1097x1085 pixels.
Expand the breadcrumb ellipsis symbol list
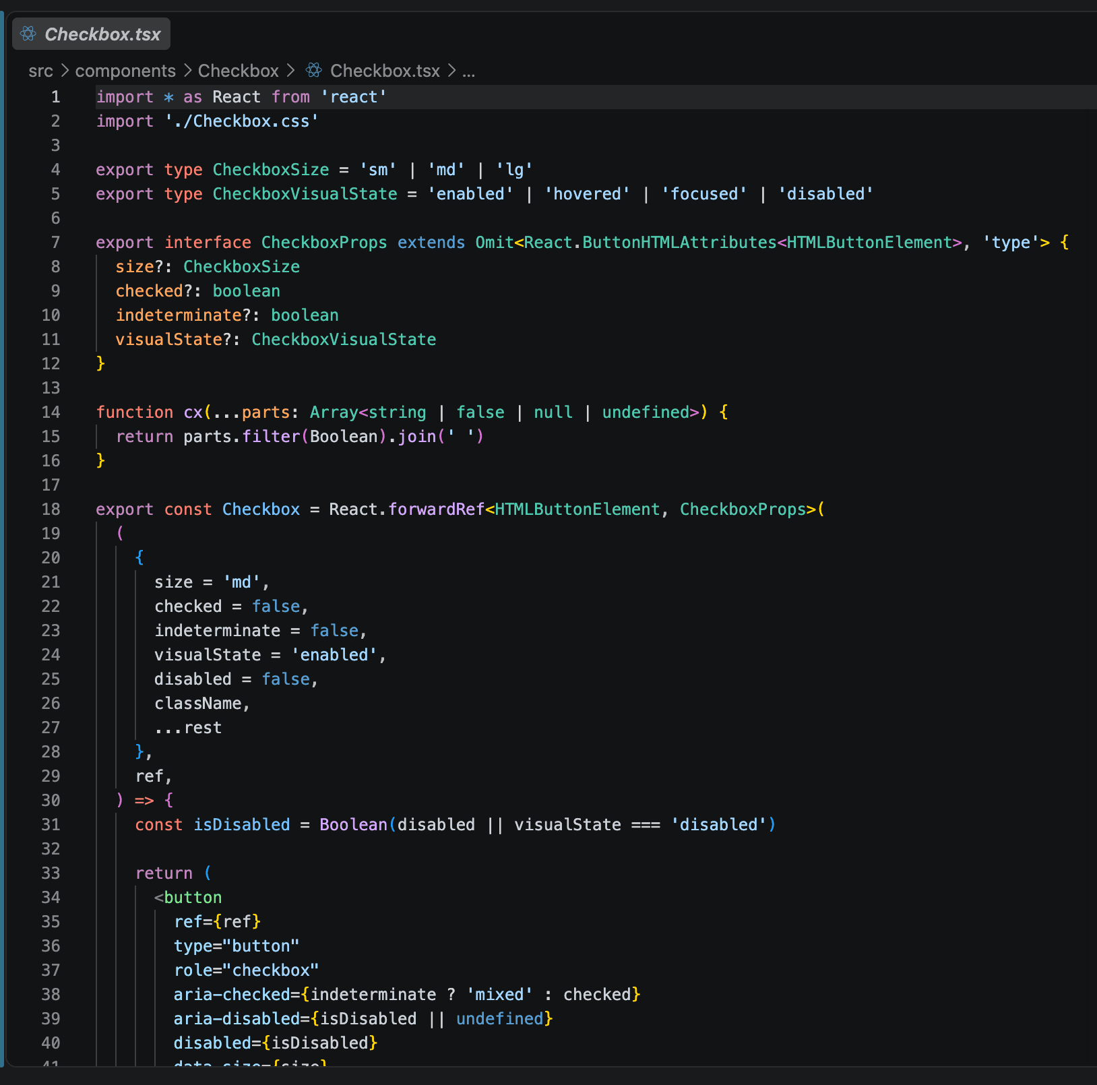coord(469,71)
